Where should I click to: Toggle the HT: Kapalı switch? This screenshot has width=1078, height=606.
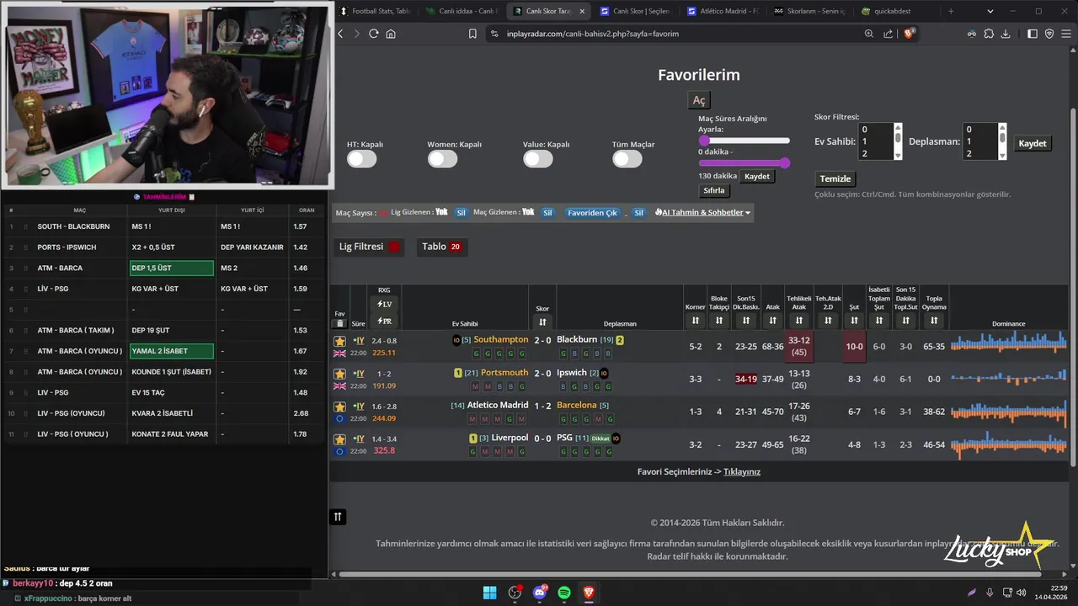pos(362,159)
